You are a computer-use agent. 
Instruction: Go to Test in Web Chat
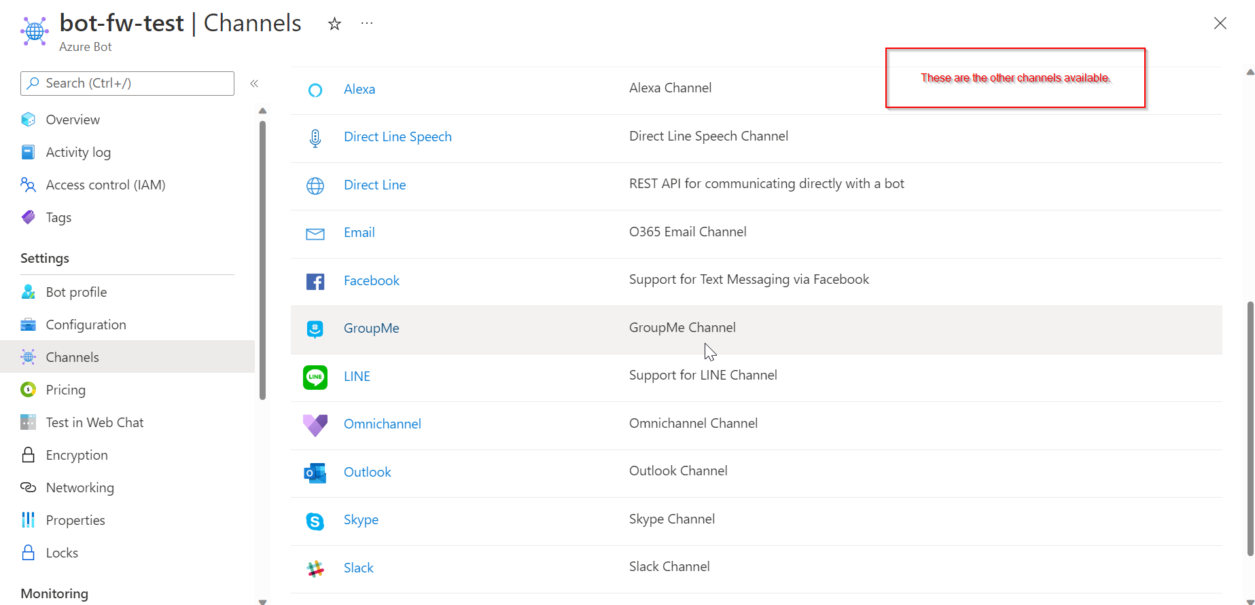click(94, 422)
